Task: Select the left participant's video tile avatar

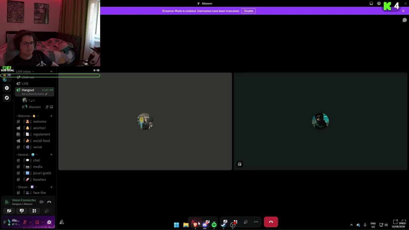Action: 145,121
